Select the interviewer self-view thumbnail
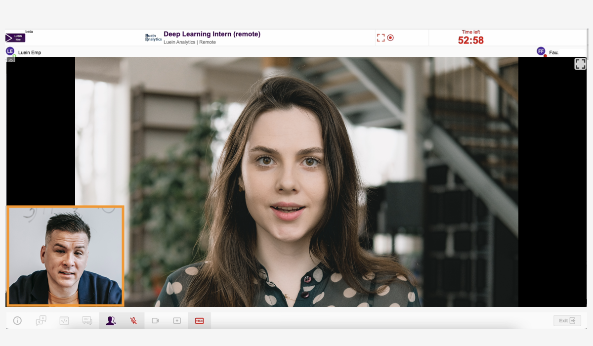The image size is (593, 346). [x=65, y=256]
